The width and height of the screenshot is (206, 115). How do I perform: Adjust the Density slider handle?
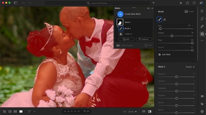coord(192,50)
